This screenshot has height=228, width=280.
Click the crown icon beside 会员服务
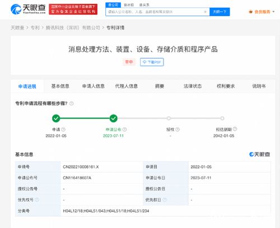pos(251,12)
